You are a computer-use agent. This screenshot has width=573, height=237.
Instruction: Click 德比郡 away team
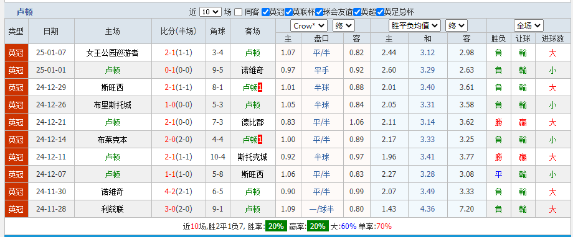pyautogui.click(x=252, y=122)
